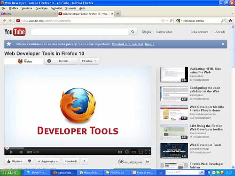Click the Crea account link
Image resolution: width=235 pixels, height=176 pixels.
pyautogui.click(x=199, y=32)
